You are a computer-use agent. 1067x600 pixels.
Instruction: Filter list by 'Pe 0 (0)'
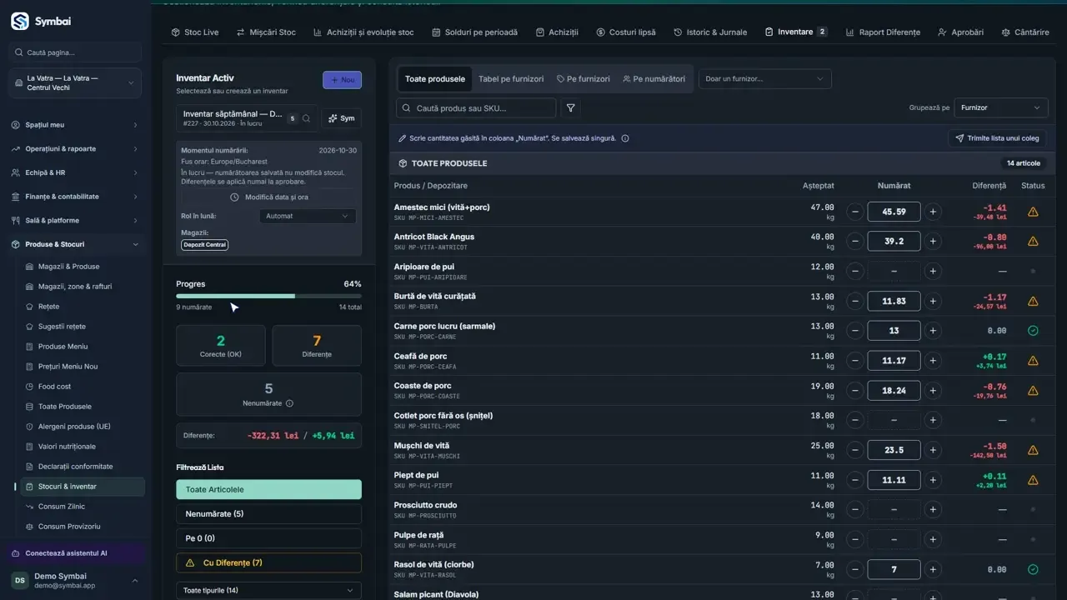click(x=268, y=538)
